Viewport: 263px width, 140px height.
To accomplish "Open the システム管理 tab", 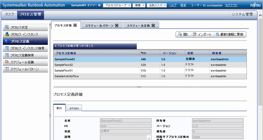I will click(242, 14).
